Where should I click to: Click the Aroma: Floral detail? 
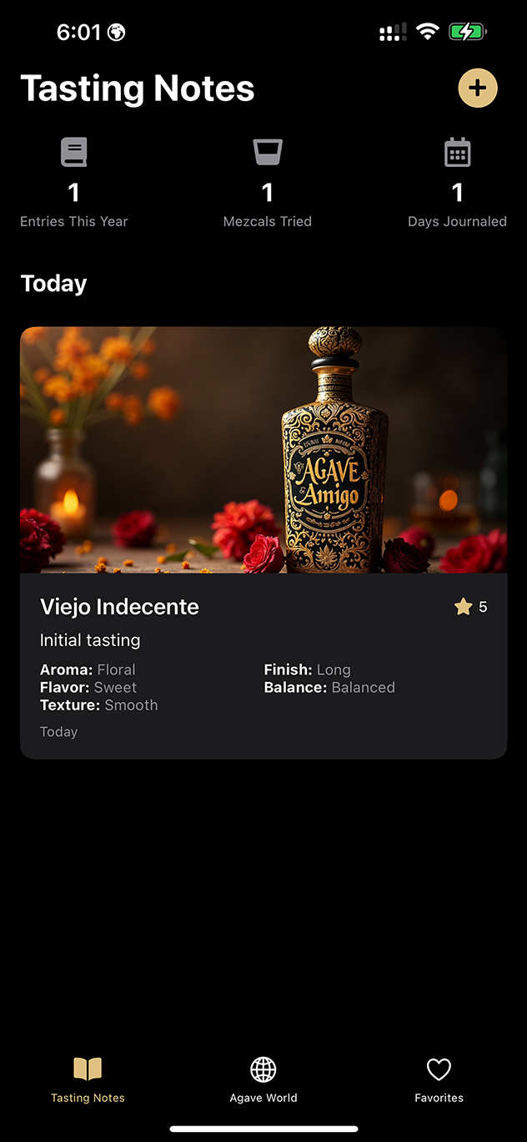pyautogui.click(x=88, y=670)
